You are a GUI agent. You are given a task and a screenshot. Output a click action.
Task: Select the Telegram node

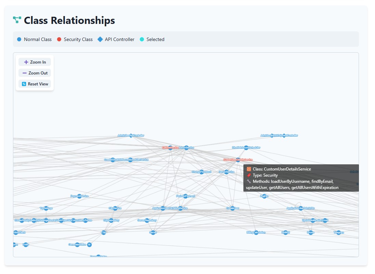(339, 233)
